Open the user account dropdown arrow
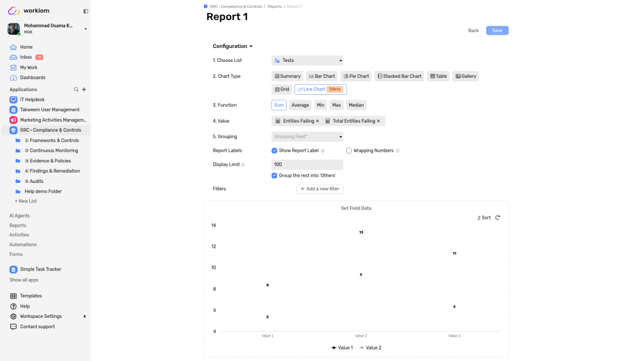 tap(85, 29)
